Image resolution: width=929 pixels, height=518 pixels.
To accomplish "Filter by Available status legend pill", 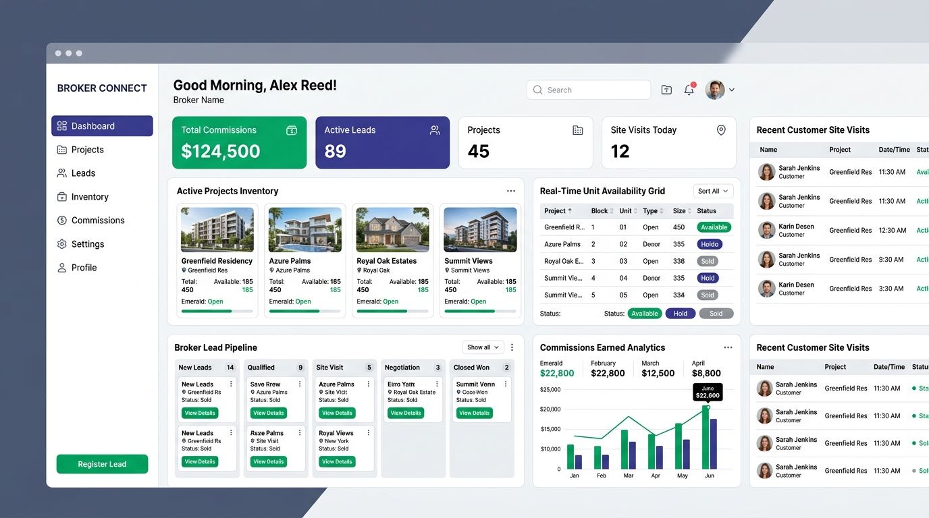I will point(645,314).
